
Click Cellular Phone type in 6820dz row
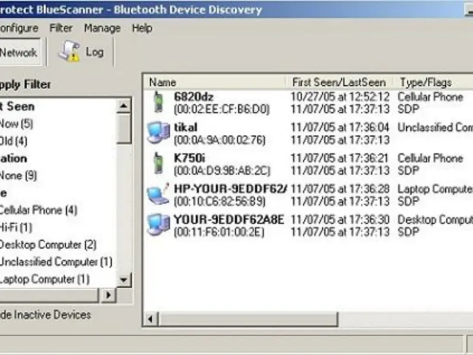click(x=430, y=97)
